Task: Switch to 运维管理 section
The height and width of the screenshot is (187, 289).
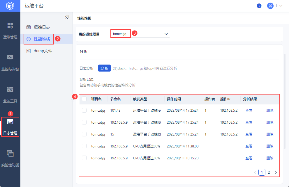Action: coord(10,37)
